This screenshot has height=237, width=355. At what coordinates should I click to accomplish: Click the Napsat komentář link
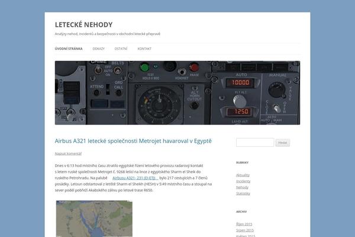pos(68,153)
